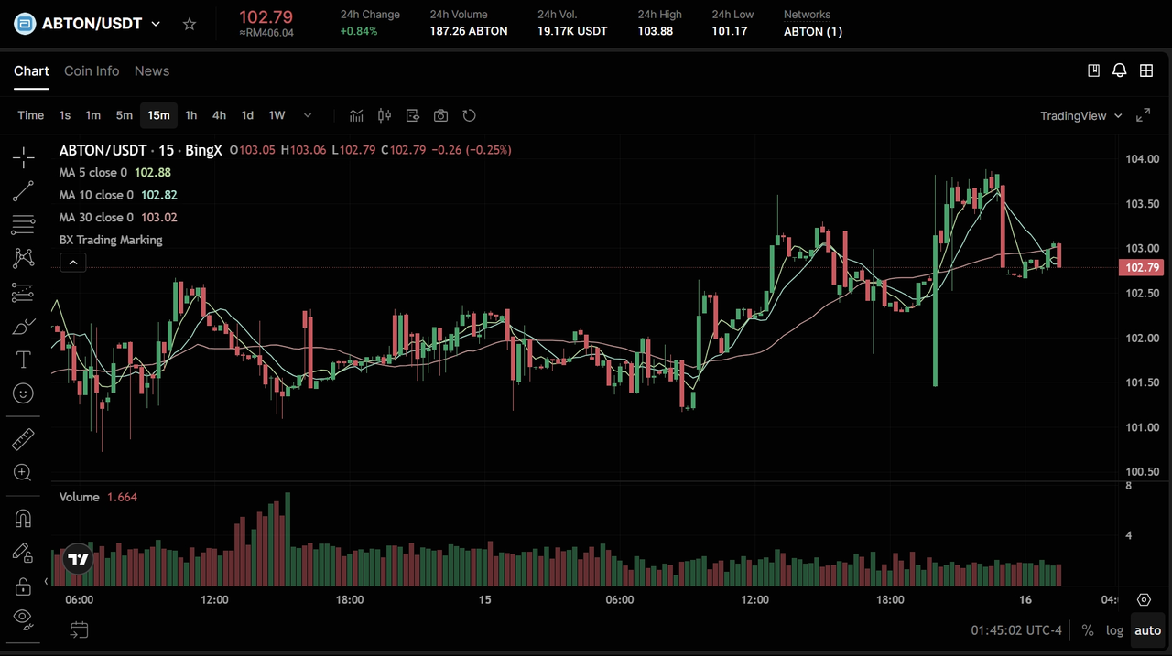Switch to the Coin Info tab

point(92,70)
